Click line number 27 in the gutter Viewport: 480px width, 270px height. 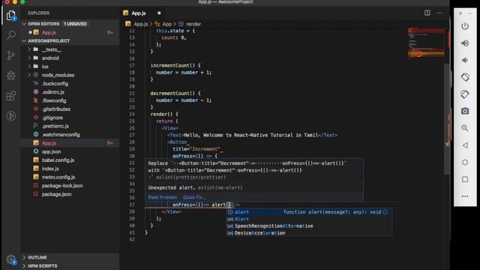click(132, 135)
